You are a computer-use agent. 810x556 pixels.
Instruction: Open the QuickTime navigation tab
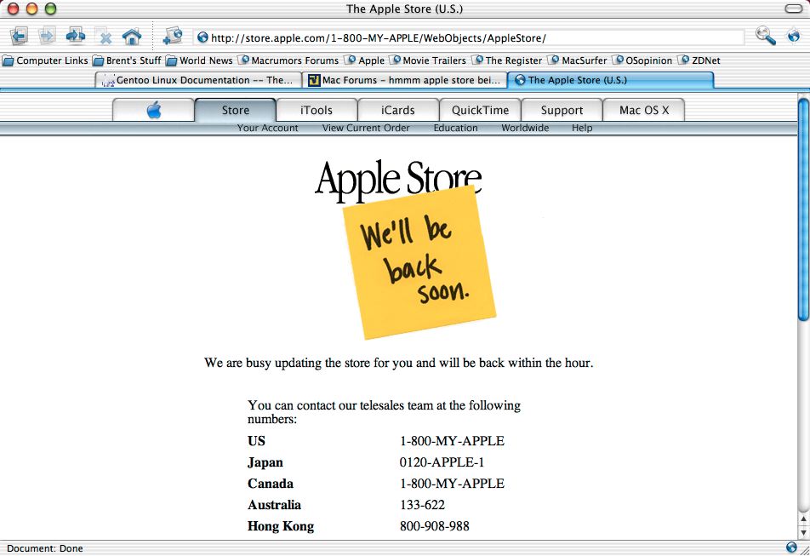[x=480, y=110]
